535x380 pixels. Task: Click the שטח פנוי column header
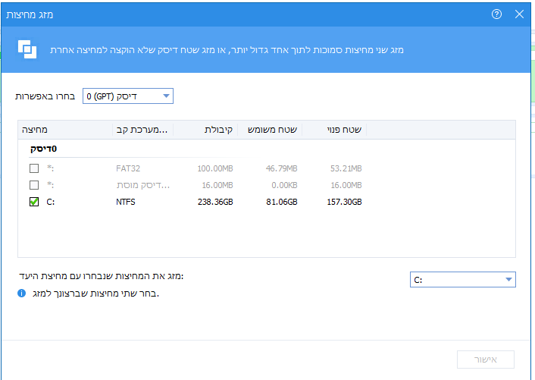coord(343,130)
